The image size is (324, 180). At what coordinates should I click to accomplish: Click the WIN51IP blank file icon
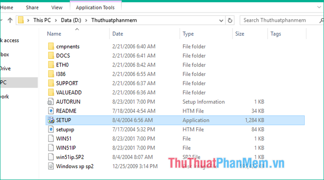coord(51,148)
